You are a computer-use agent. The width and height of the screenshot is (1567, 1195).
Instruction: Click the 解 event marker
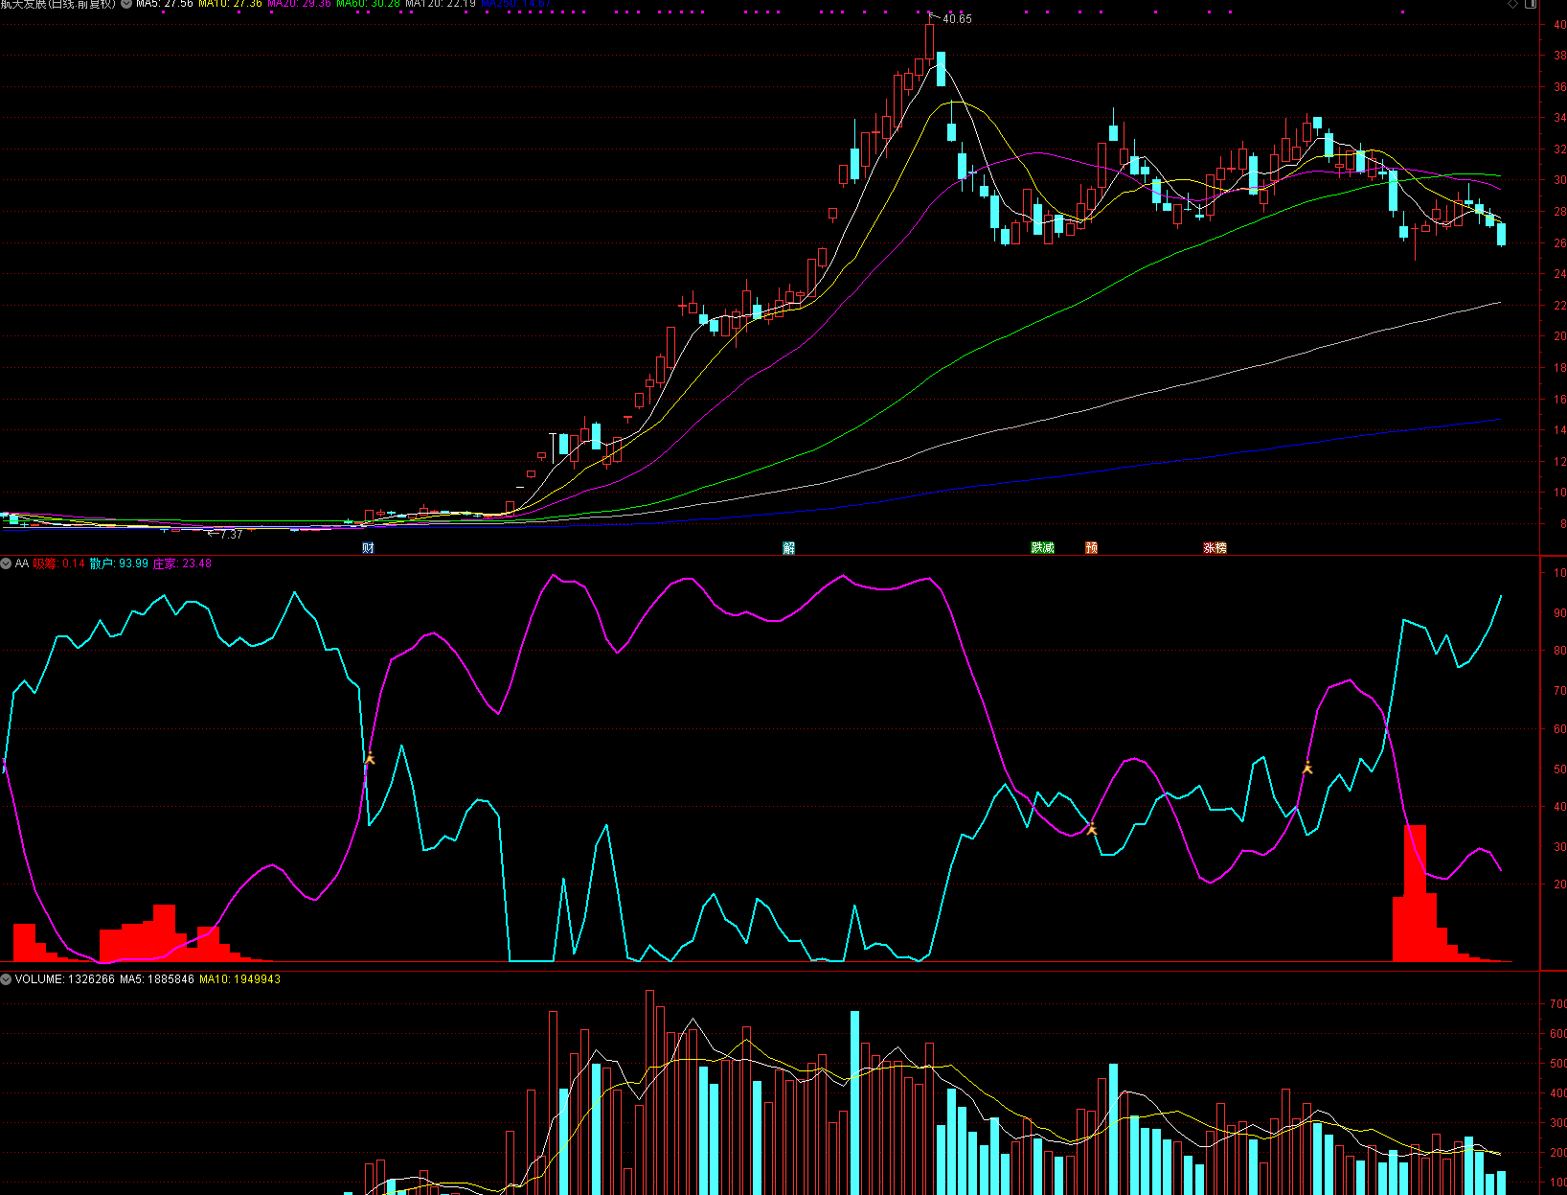point(788,548)
